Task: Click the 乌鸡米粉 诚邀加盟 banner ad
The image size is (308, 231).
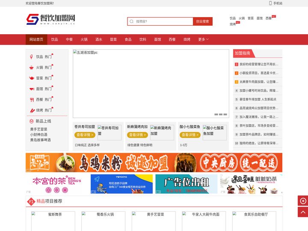Action: (x=154, y=163)
